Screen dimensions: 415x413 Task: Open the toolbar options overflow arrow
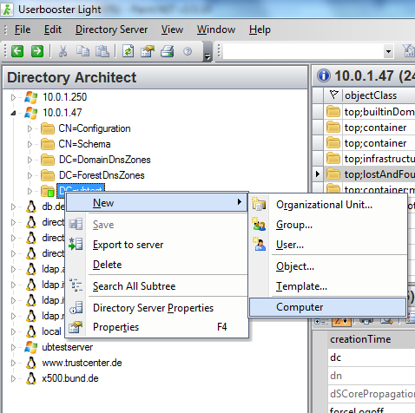pos(207,52)
